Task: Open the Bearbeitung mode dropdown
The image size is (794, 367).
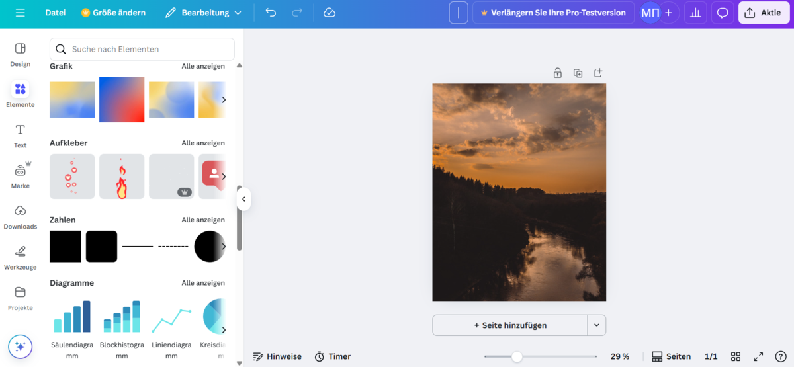Action: pos(203,13)
